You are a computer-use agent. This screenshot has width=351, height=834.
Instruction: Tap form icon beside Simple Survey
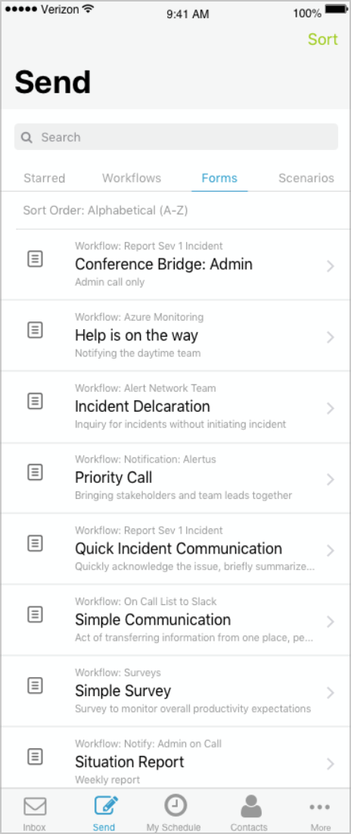click(35, 685)
